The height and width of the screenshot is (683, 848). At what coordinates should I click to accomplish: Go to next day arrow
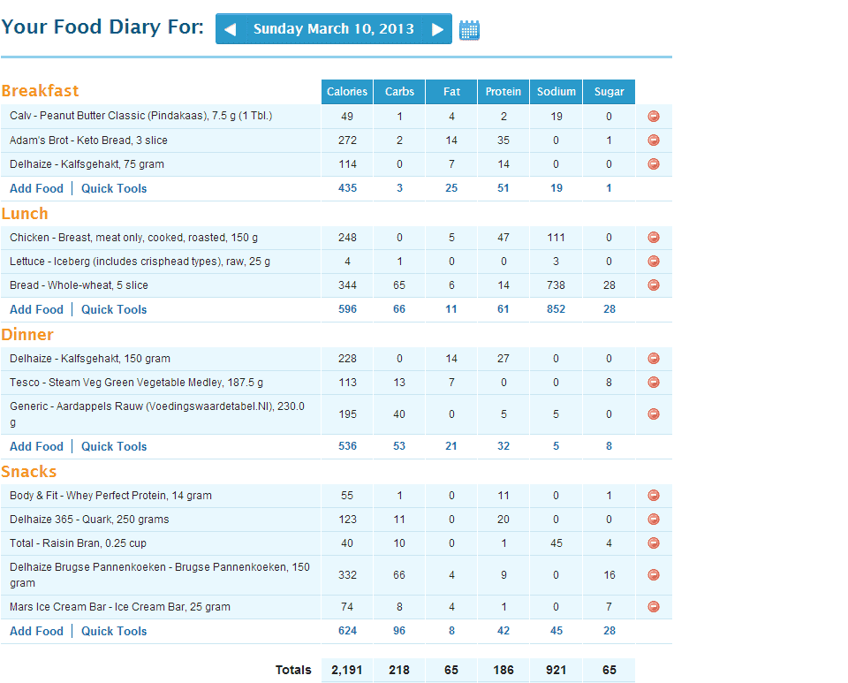[x=437, y=29]
